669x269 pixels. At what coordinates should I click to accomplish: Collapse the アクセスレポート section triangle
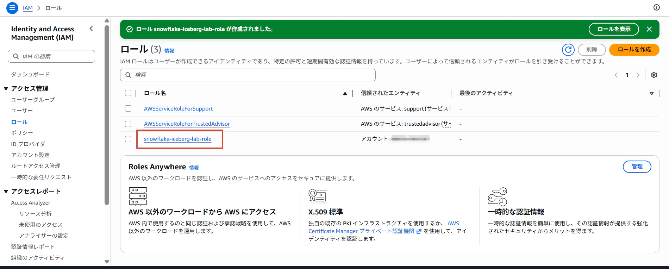coord(6,192)
